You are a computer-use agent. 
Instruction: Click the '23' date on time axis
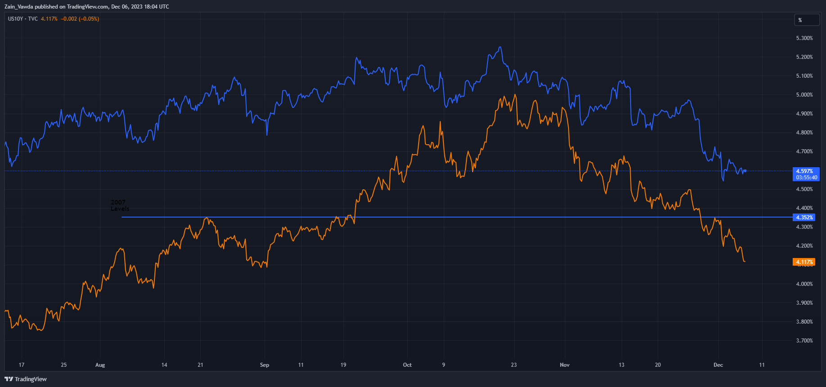tap(514, 365)
